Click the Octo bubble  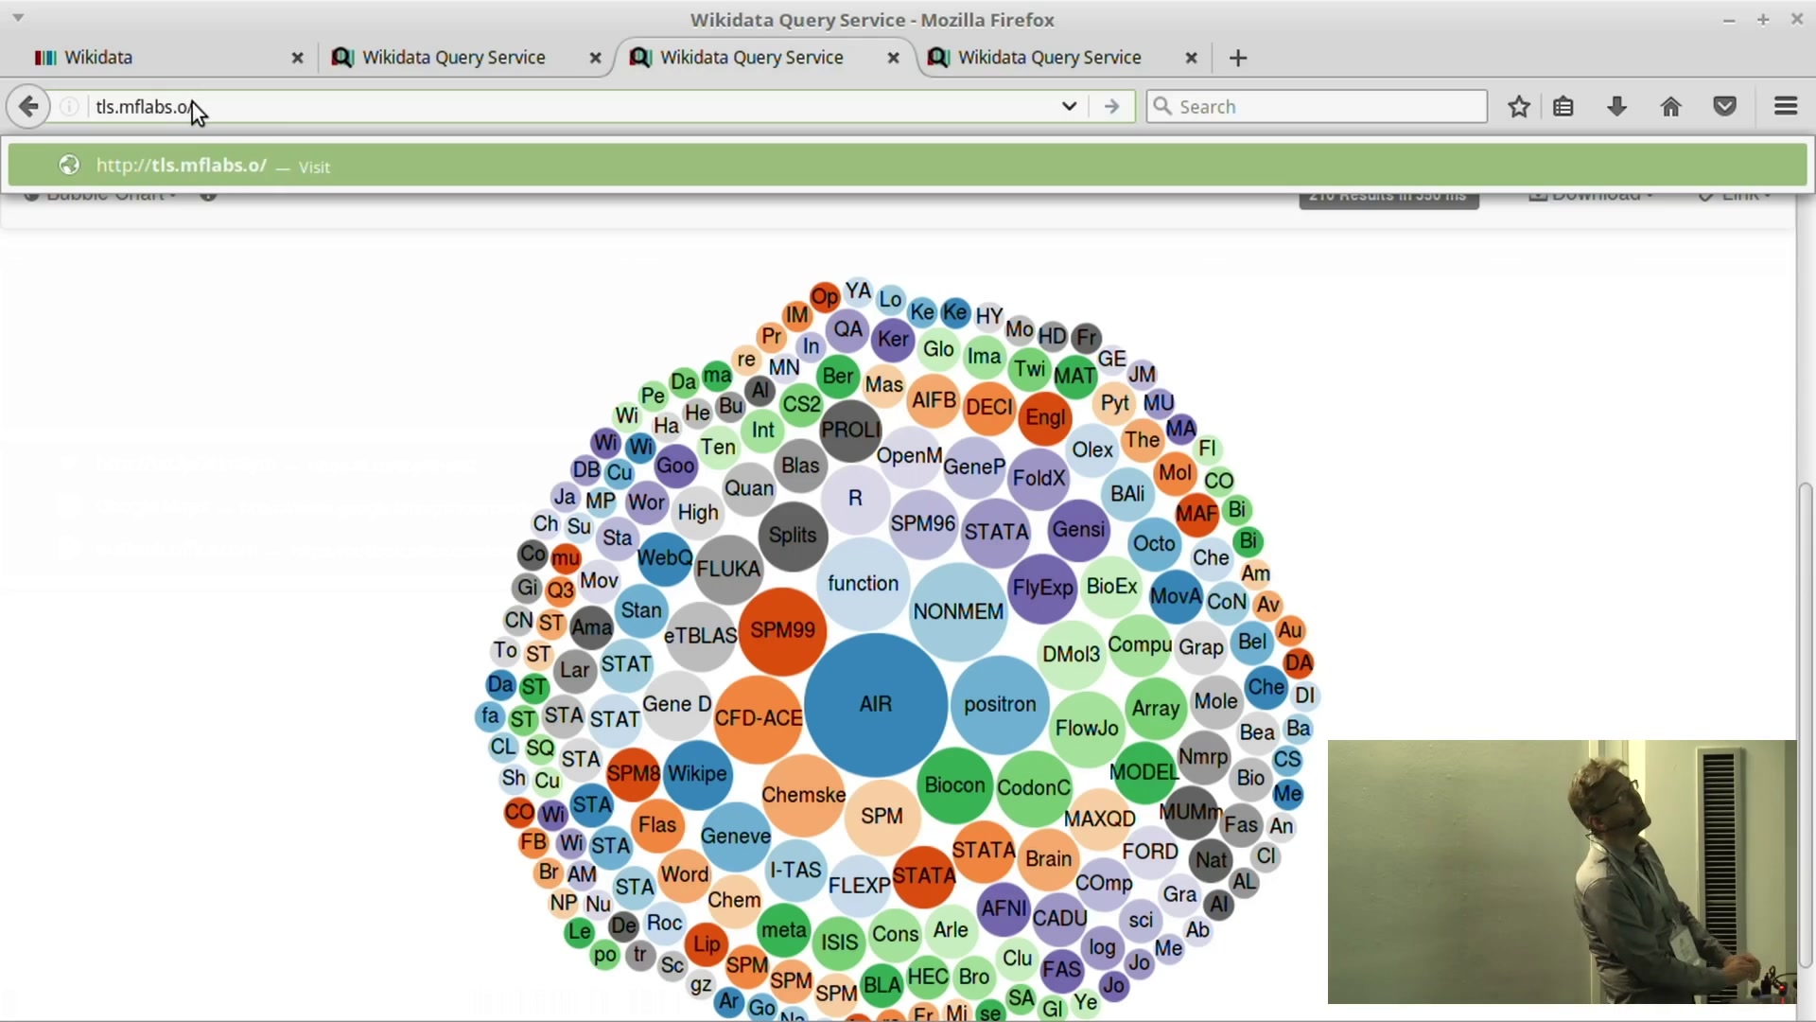(1154, 543)
